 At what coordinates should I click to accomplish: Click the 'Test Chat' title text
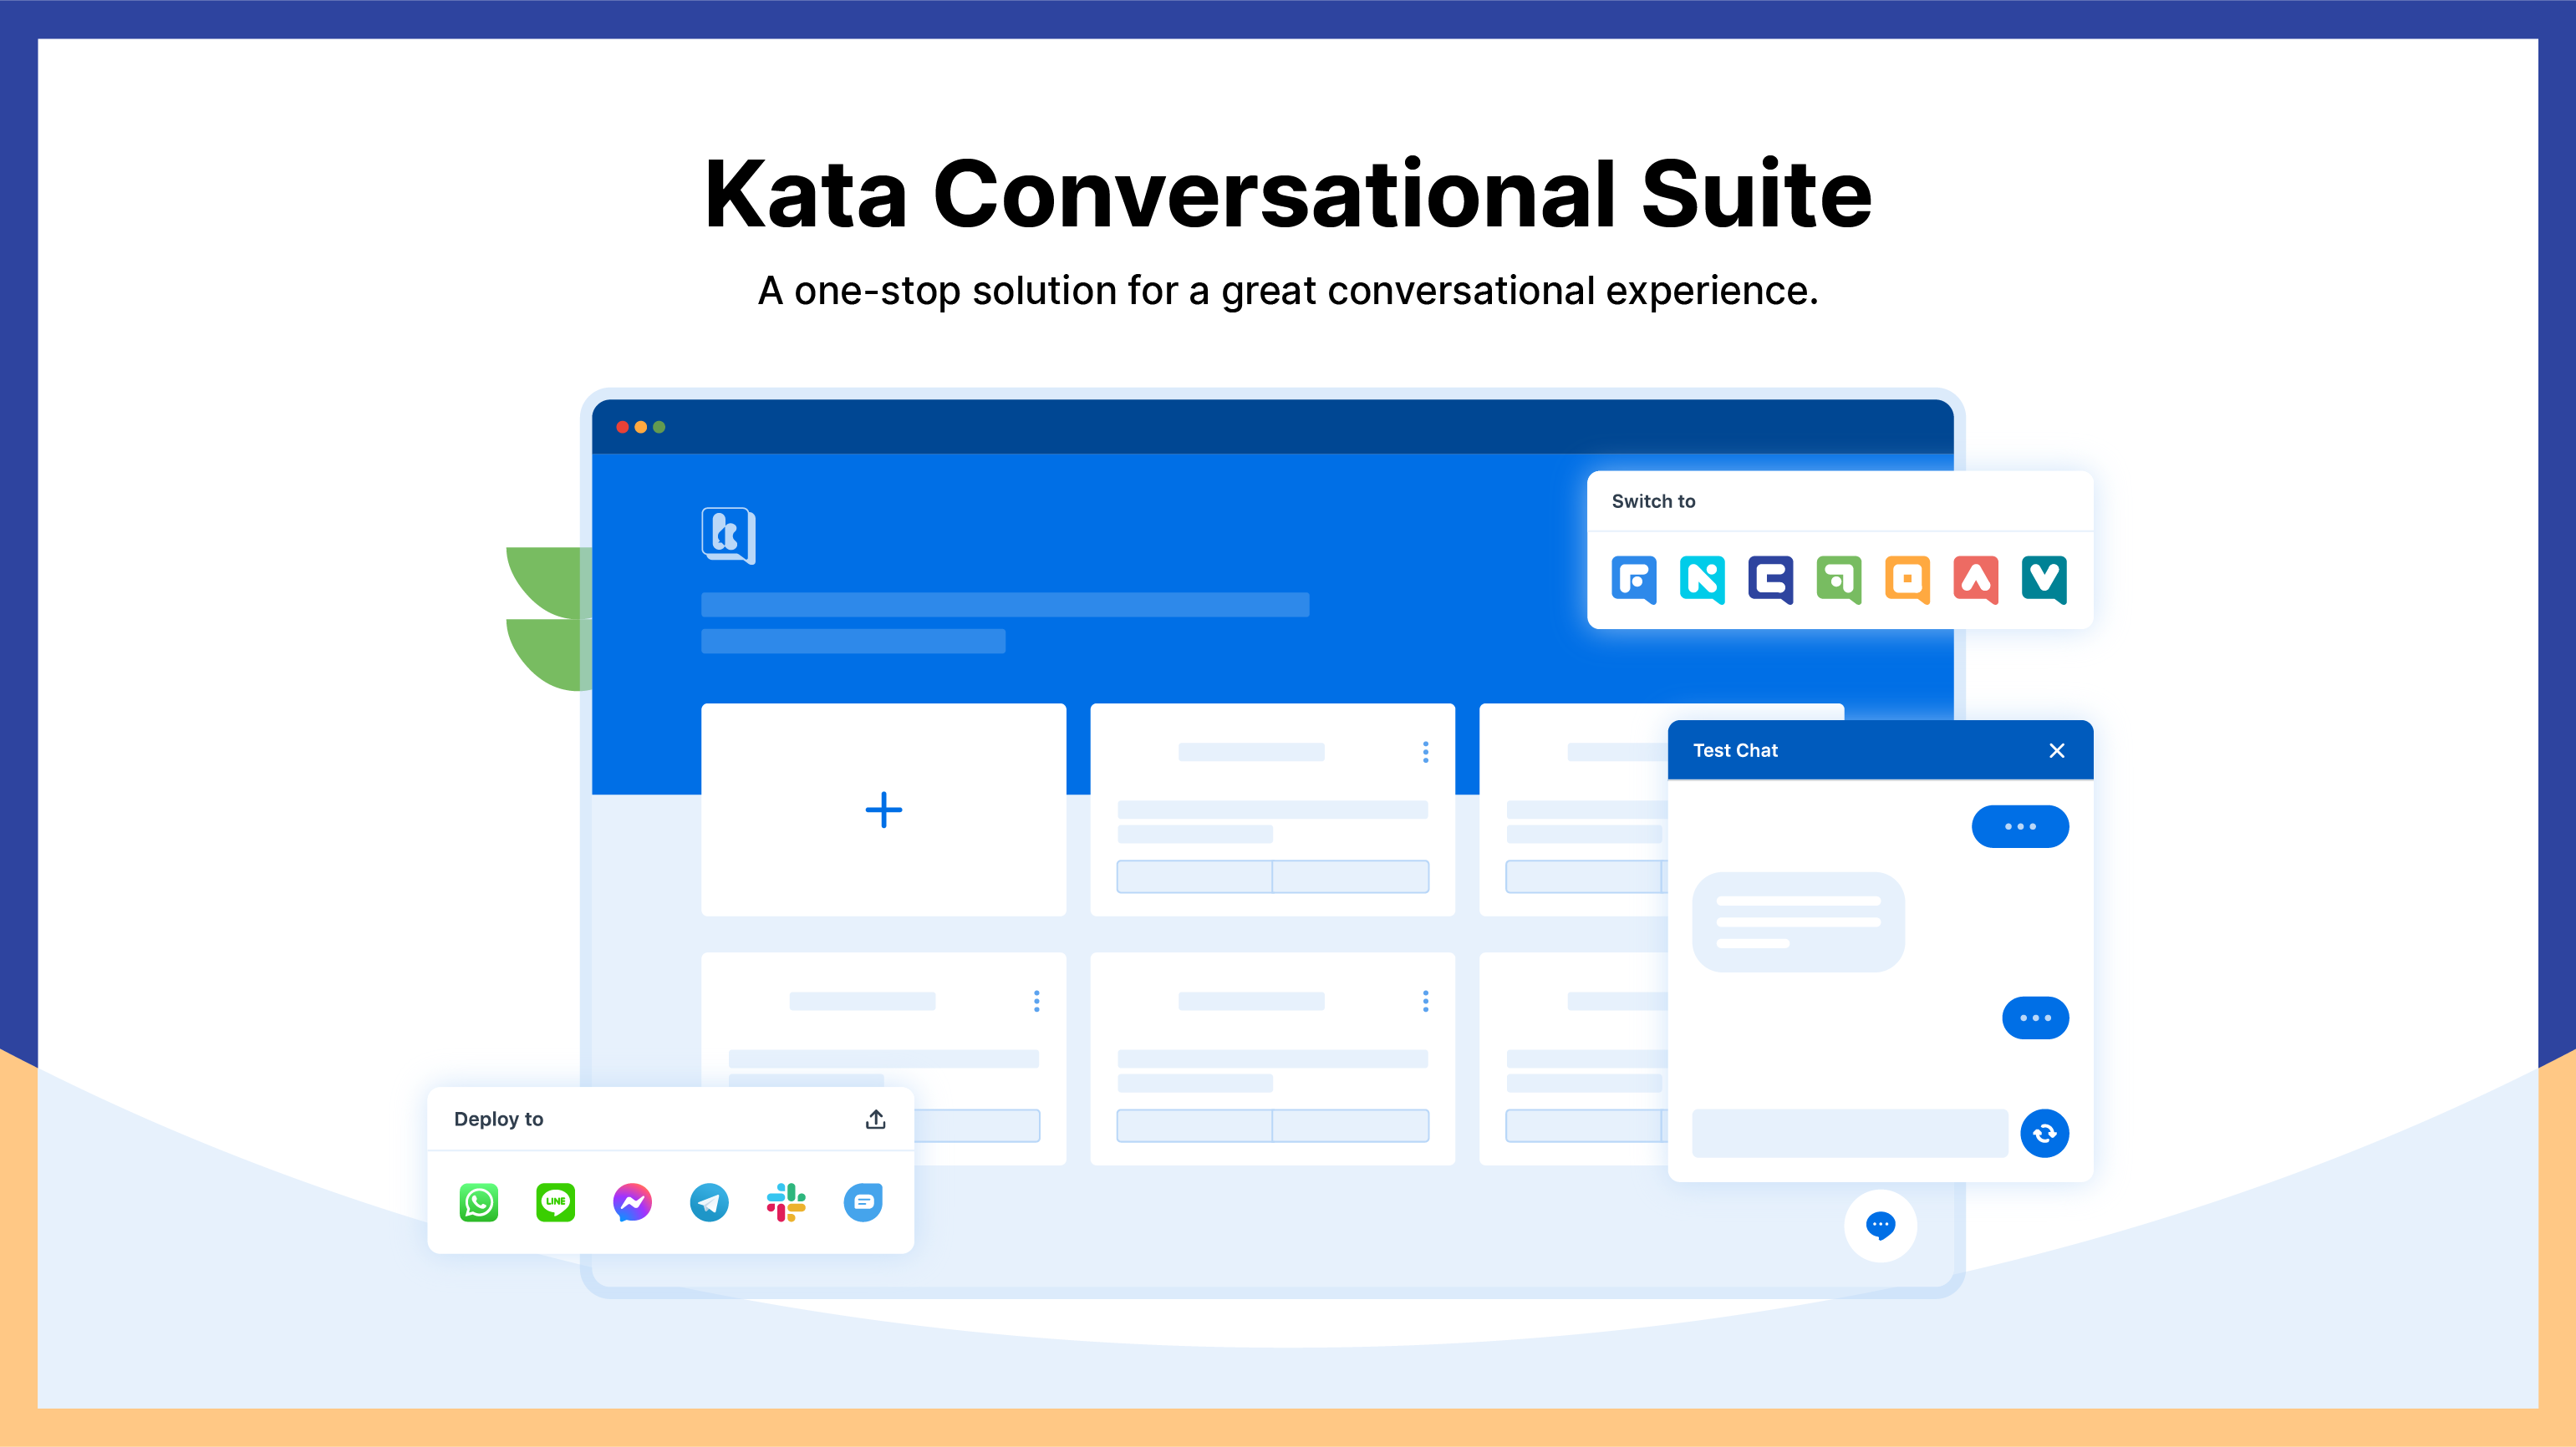tap(1735, 750)
